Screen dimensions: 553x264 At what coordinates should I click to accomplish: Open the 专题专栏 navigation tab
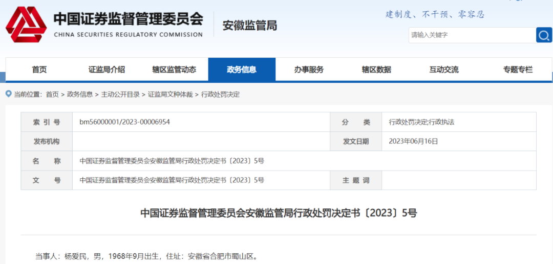click(x=518, y=69)
